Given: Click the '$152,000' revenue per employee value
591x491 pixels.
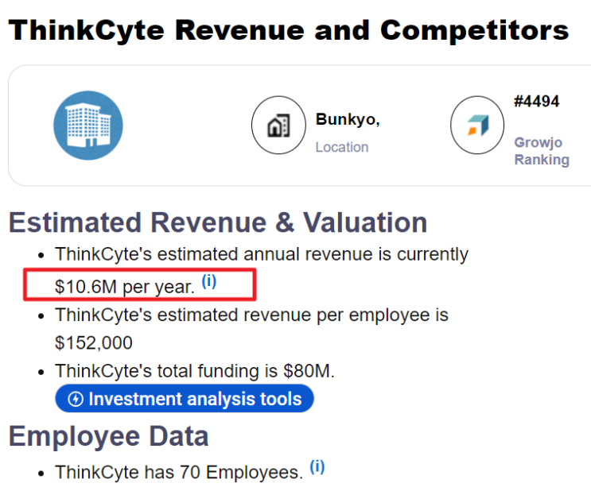Looking at the screenshot, I should (94, 342).
